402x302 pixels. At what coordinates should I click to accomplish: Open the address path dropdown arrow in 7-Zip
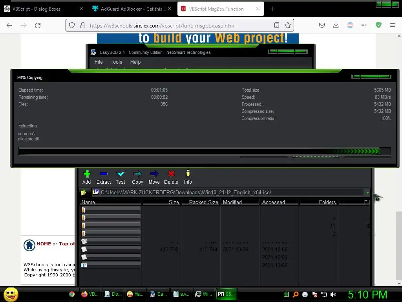367,193
